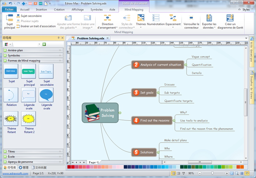This screenshot has width=256, height=178.
Task: Click the Page-1 sheet tab
Action: pos(94,162)
